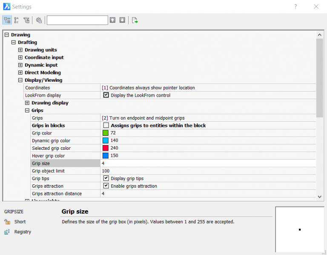Select the Grip object limit label

(48, 171)
